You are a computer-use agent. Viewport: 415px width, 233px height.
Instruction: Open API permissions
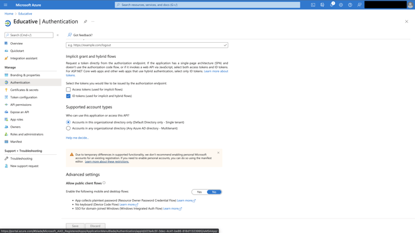click(x=21, y=105)
